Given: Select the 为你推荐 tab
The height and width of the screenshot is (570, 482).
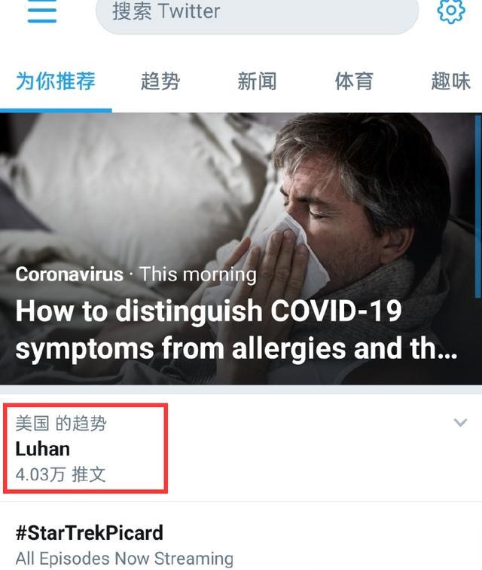Looking at the screenshot, I should [x=56, y=81].
